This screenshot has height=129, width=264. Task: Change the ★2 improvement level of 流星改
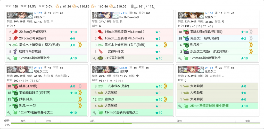pos(243,38)
